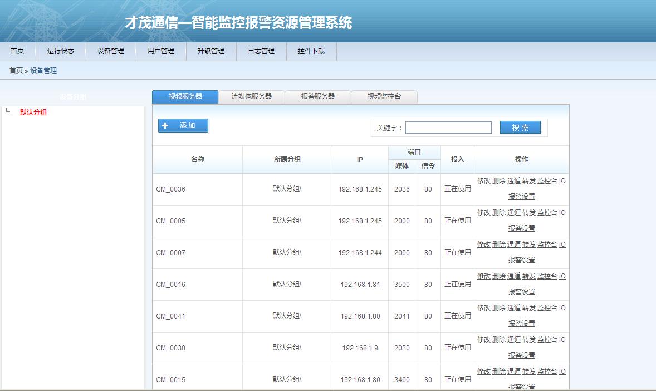Open 通道 link for CM_0007
Viewport: 656px width, 391px height.
point(513,245)
